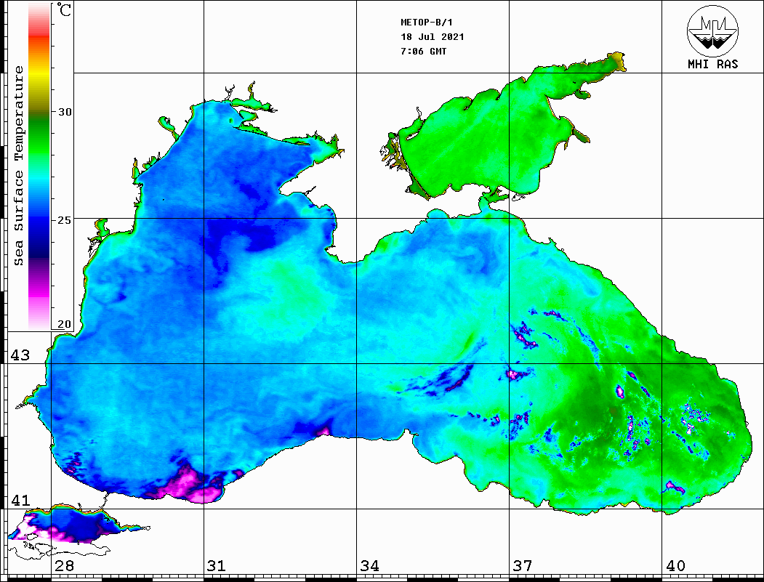
Task: Click longitude label 31
Action: pos(217,566)
